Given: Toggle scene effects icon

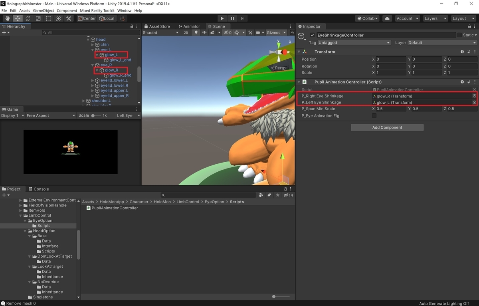Looking at the screenshot, I should [x=212, y=33].
